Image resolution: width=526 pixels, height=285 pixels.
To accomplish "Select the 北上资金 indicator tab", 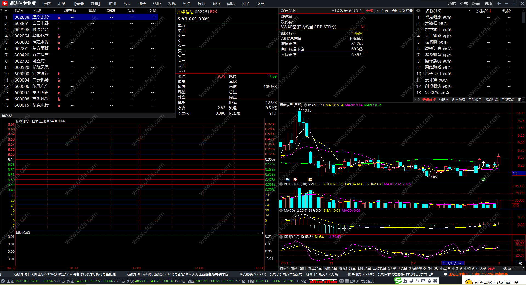I will tap(315, 268).
